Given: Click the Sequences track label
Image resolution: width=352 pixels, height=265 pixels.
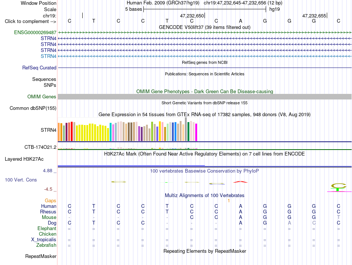Looking at the screenshot, I should click(44, 79).
